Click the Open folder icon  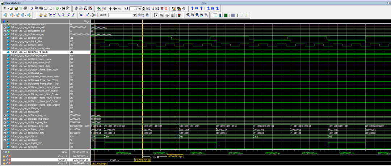pos(12,8)
